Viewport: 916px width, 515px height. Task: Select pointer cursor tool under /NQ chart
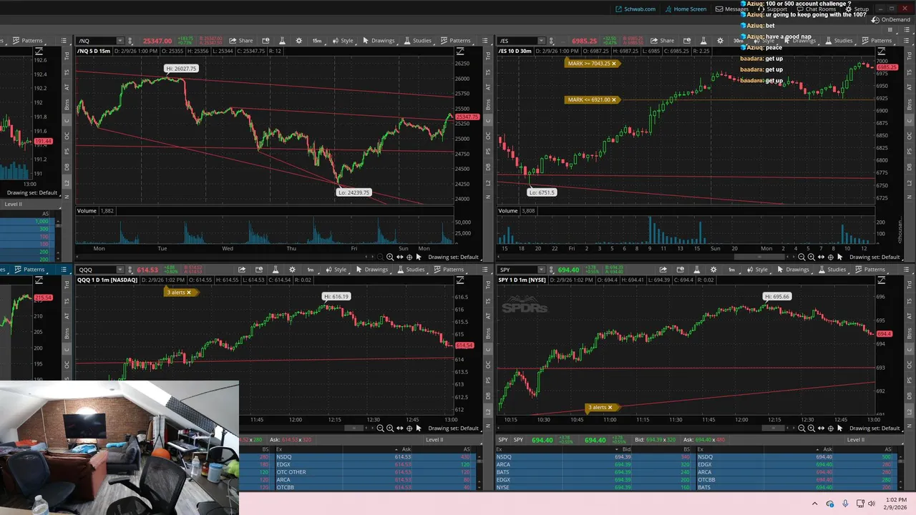click(419, 257)
